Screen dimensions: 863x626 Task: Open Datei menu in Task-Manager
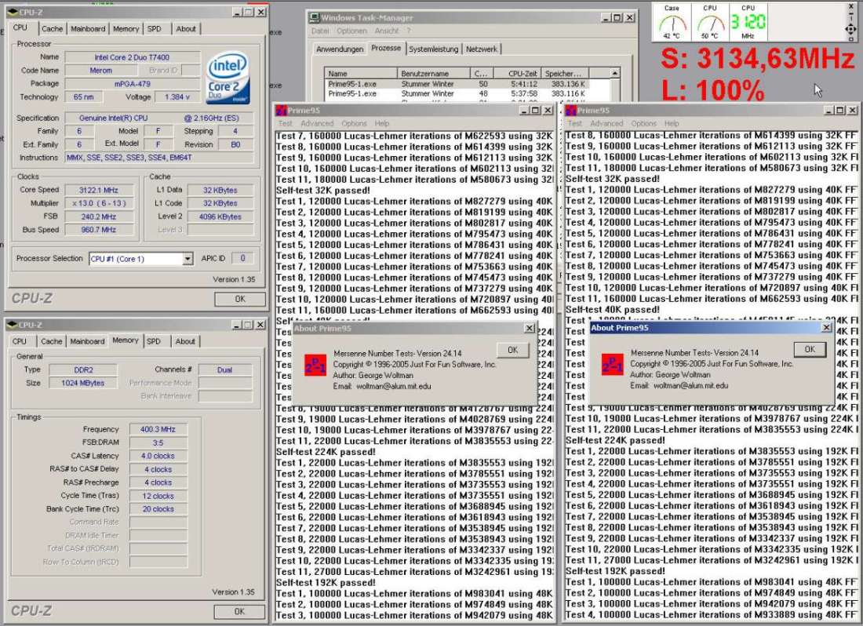320,31
